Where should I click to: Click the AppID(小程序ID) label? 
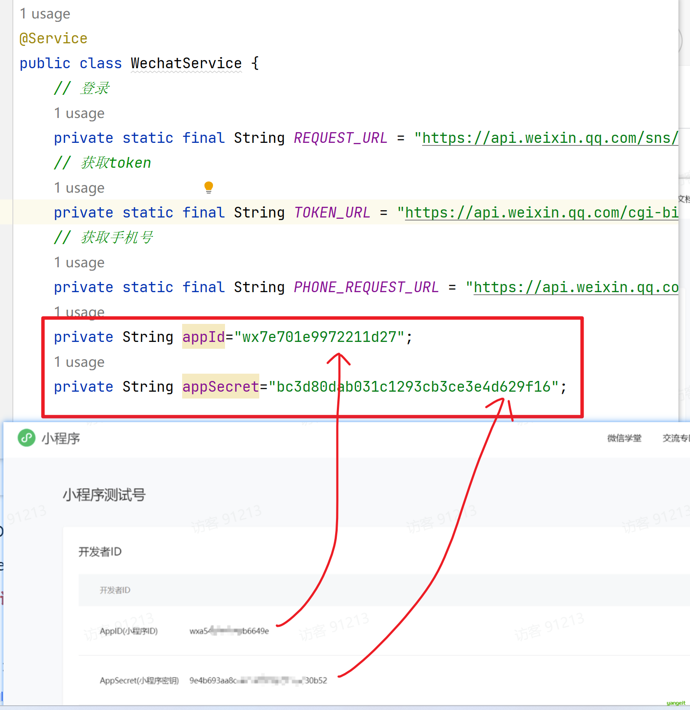pyautogui.click(x=129, y=631)
